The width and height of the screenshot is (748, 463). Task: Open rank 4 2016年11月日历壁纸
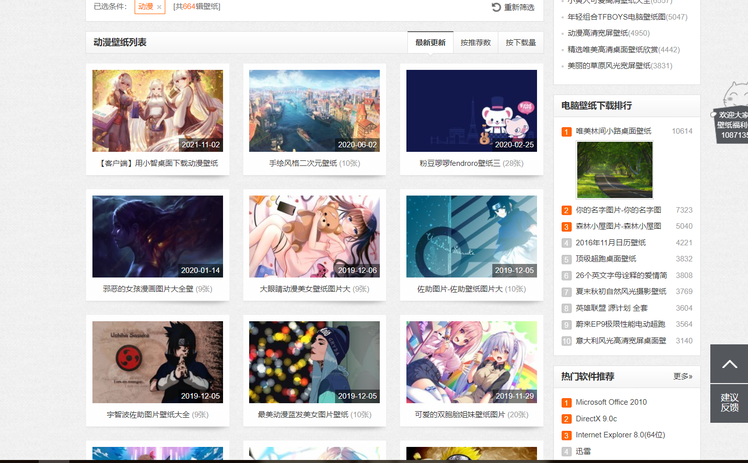(x=611, y=243)
